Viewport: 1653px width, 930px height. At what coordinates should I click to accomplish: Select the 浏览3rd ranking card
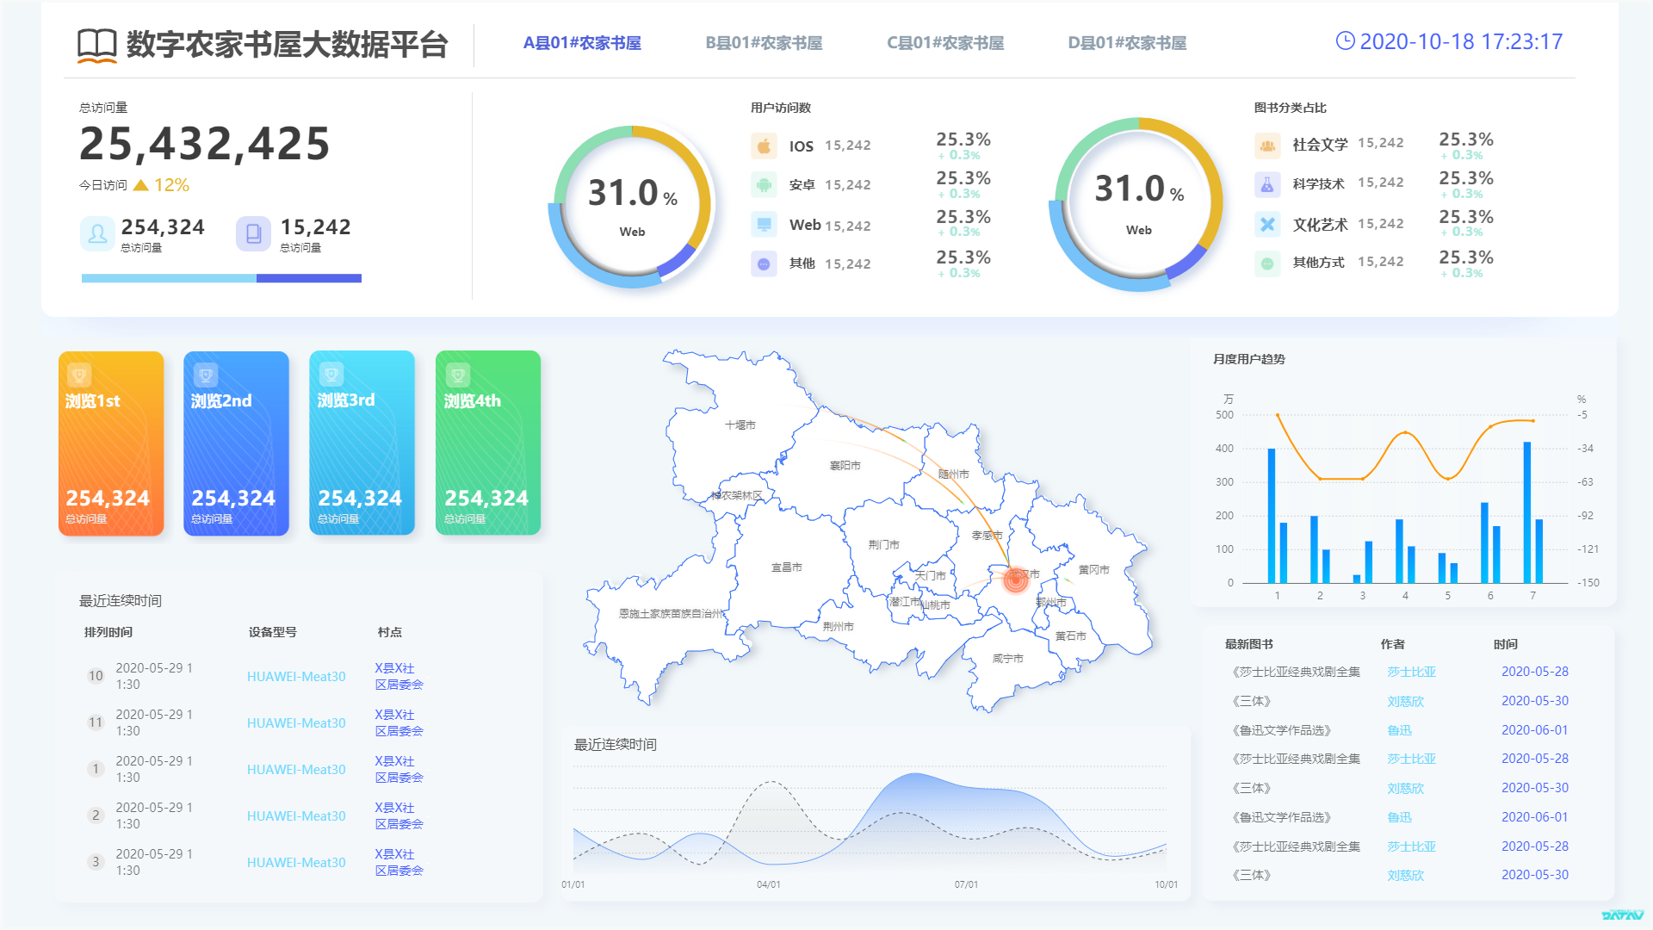click(362, 443)
